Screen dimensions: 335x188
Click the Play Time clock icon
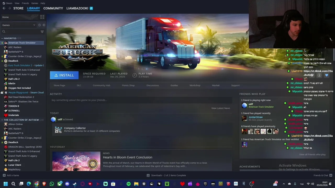click(x=134, y=75)
